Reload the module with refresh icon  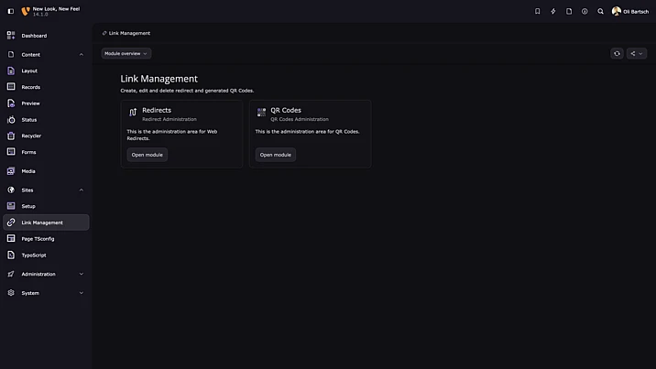point(618,53)
